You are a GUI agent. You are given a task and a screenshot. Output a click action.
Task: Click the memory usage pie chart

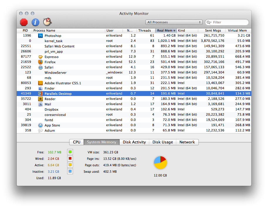pos(160,163)
